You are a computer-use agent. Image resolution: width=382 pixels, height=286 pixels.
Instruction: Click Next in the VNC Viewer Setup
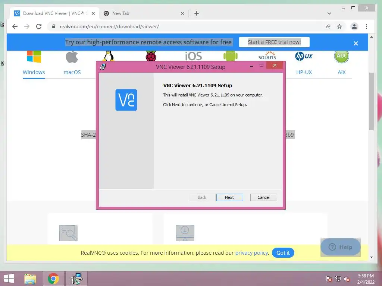pos(229,197)
